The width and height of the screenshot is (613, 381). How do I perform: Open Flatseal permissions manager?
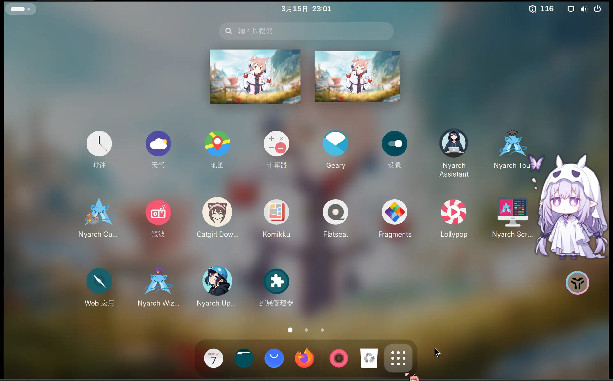point(335,212)
